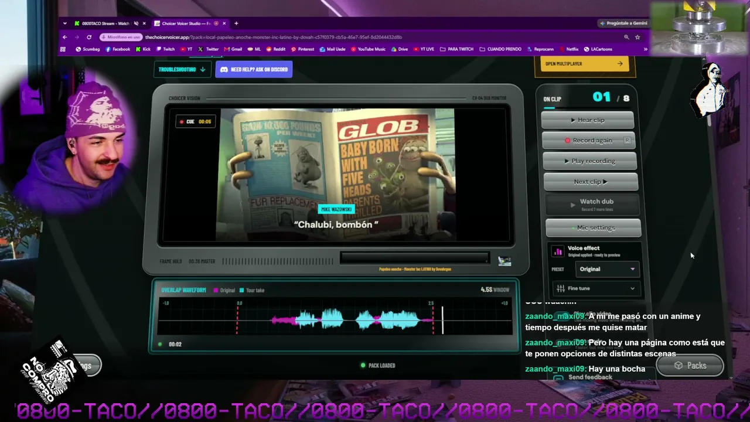Open the Reddit bookmark
Viewport: 750px width, 422px height.
tap(276, 49)
